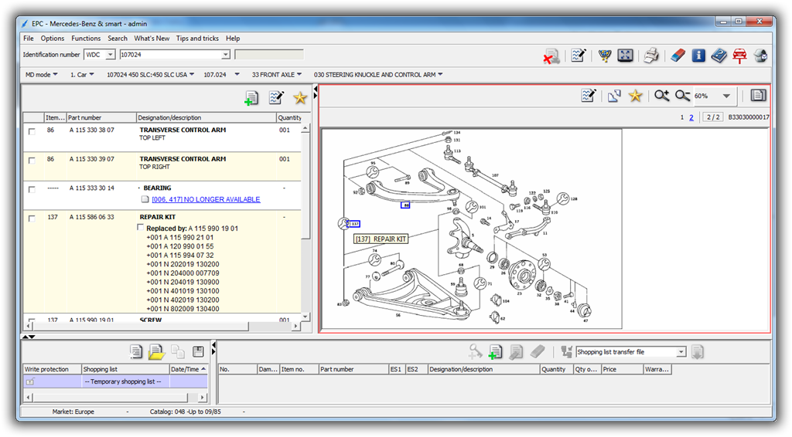
Task: Select the eraser icon in main toolbar
Action: click(x=678, y=56)
